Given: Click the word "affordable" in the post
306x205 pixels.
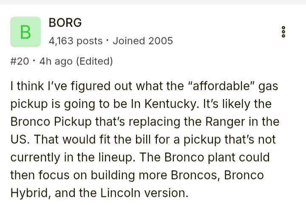Looking at the screenshot, I should coord(223,86).
